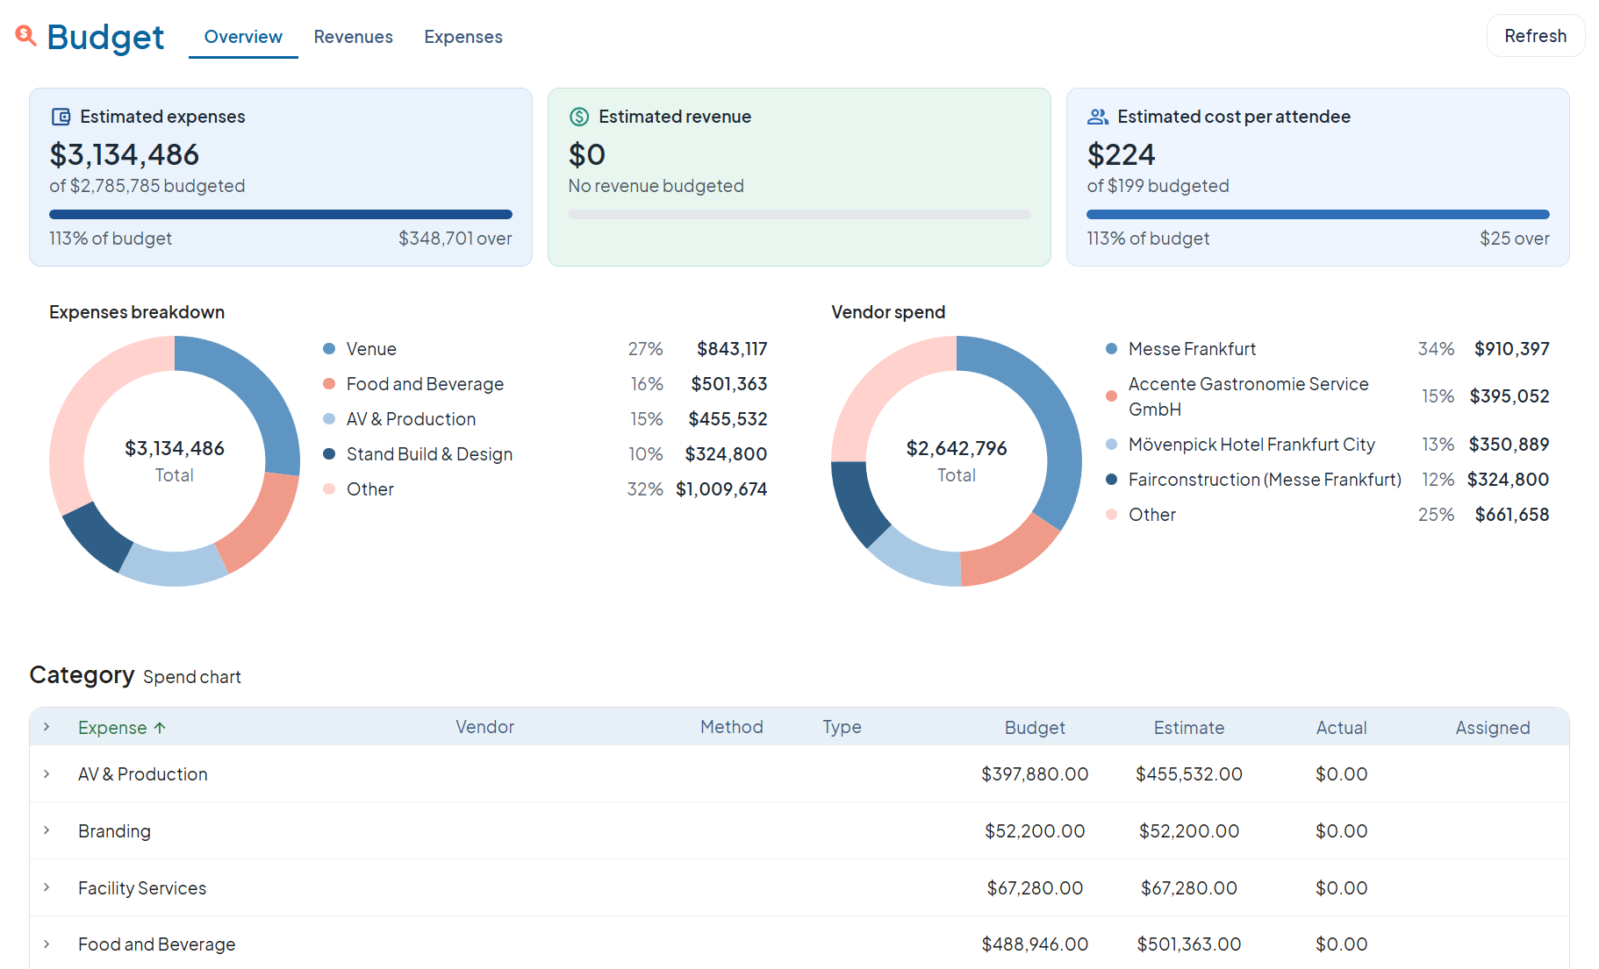
Task: Open the Spend chart link
Action: coord(191,677)
